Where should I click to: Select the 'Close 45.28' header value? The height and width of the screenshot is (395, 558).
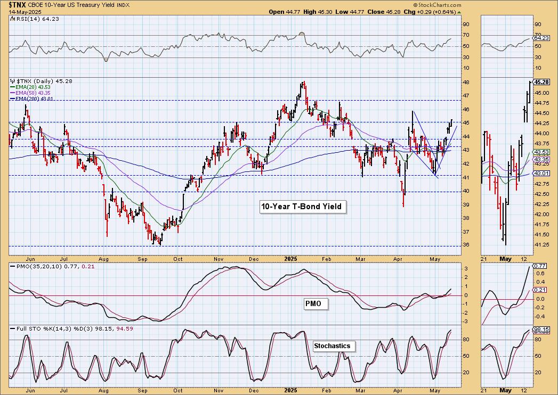pyautogui.click(x=384, y=12)
